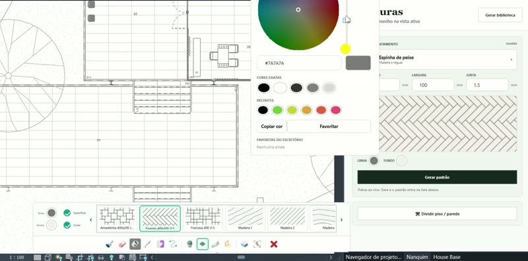Select the paint brush tool
Image resolution: width=528 pixels, height=261 pixels.
click(x=110, y=244)
